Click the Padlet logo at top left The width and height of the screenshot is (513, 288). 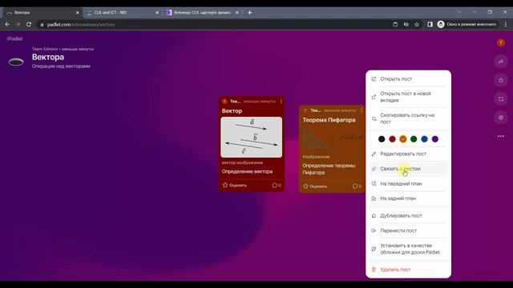tap(14, 38)
